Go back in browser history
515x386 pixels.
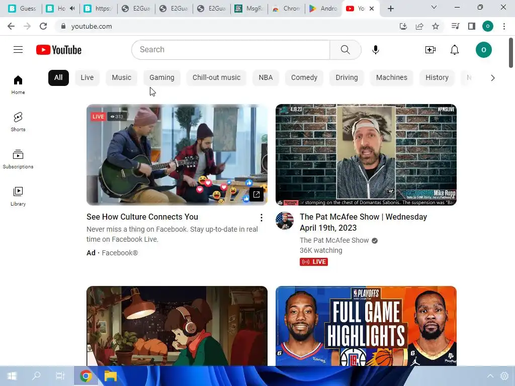click(11, 26)
